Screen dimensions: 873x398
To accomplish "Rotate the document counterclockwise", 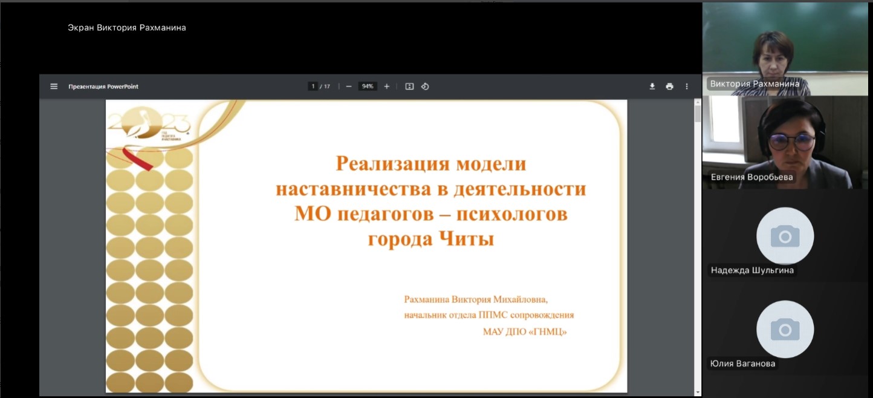I will [425, 86].
